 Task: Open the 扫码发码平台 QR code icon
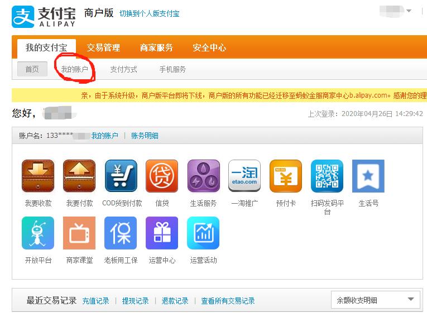[x=327, y=176]
